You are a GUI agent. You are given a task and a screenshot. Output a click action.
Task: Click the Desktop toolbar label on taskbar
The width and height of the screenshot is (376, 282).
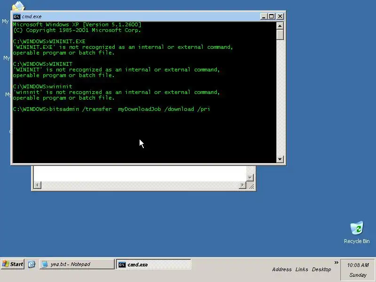click(321, 269)
